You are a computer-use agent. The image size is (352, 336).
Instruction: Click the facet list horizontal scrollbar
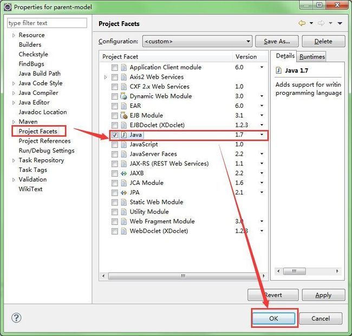click(183, 276)
